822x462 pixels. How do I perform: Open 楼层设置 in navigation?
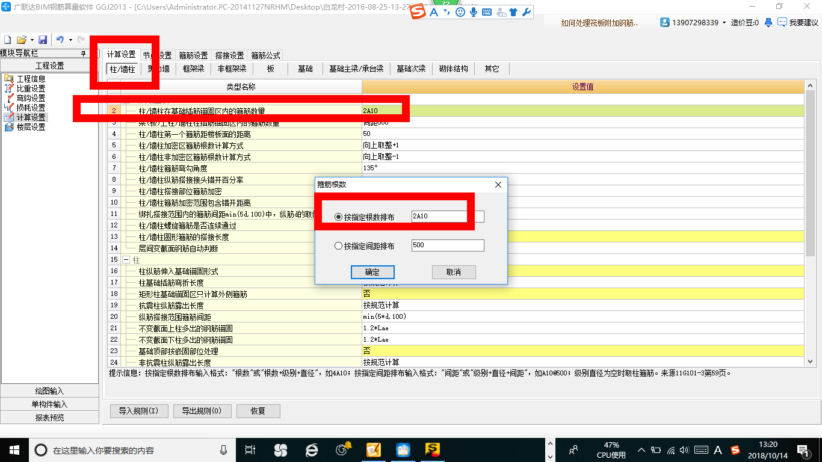click(x=31, y=127)
